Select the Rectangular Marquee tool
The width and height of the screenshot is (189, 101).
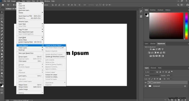tap(2, 15)
